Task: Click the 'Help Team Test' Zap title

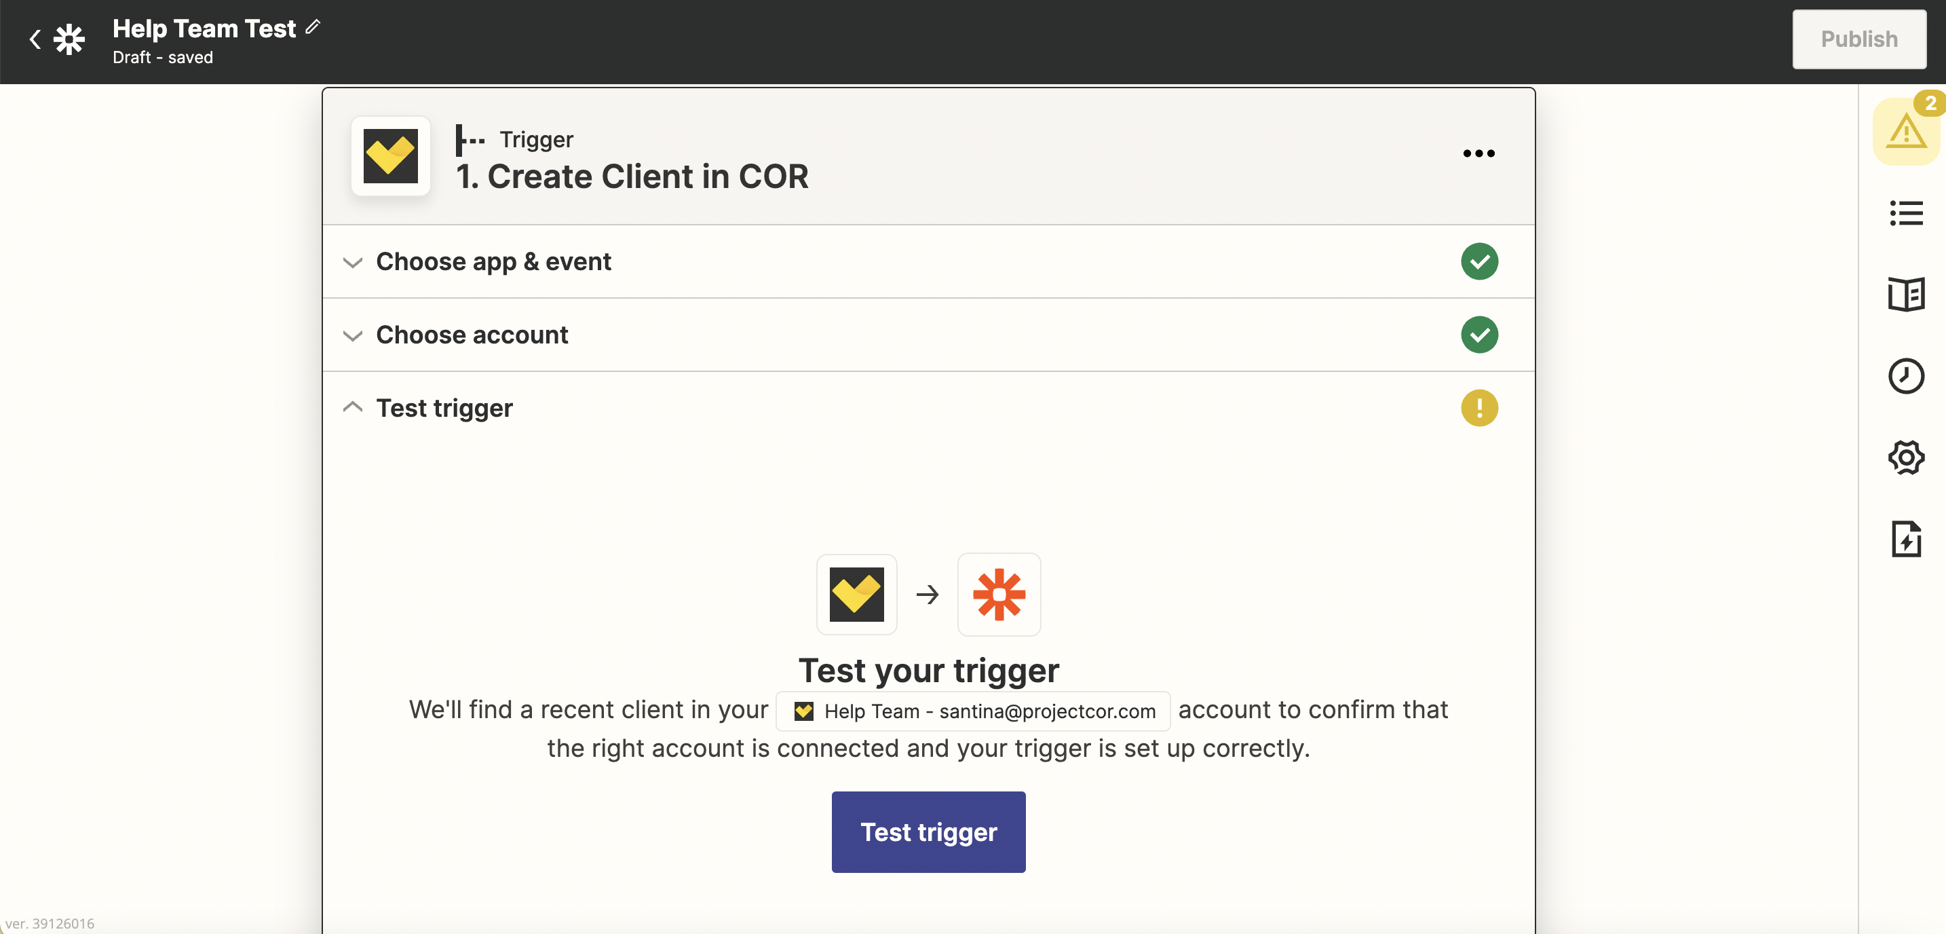Action: pyautogui.click(x=204, y=28)
